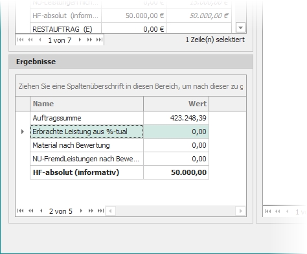Click the italic 50.000,00 € cell
307x254 pixels.
point(199,16)
